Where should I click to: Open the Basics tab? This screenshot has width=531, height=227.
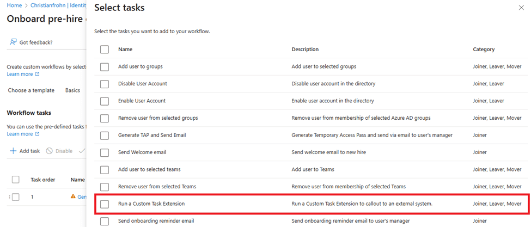[72, 90]
